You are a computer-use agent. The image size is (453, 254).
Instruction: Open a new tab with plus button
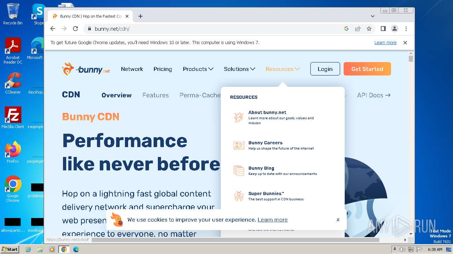pos(141,16)
